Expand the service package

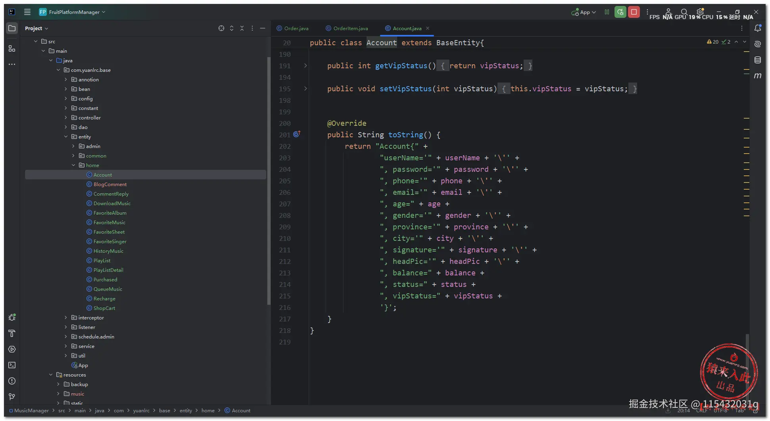pos(66,346)
